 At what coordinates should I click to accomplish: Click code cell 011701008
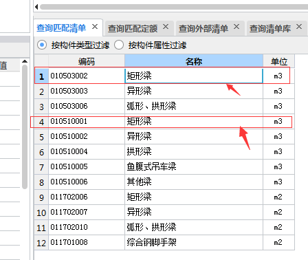point(87,242)
